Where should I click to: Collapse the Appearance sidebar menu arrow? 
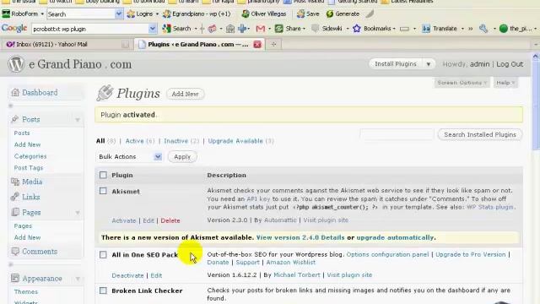(x=78, y=279)
